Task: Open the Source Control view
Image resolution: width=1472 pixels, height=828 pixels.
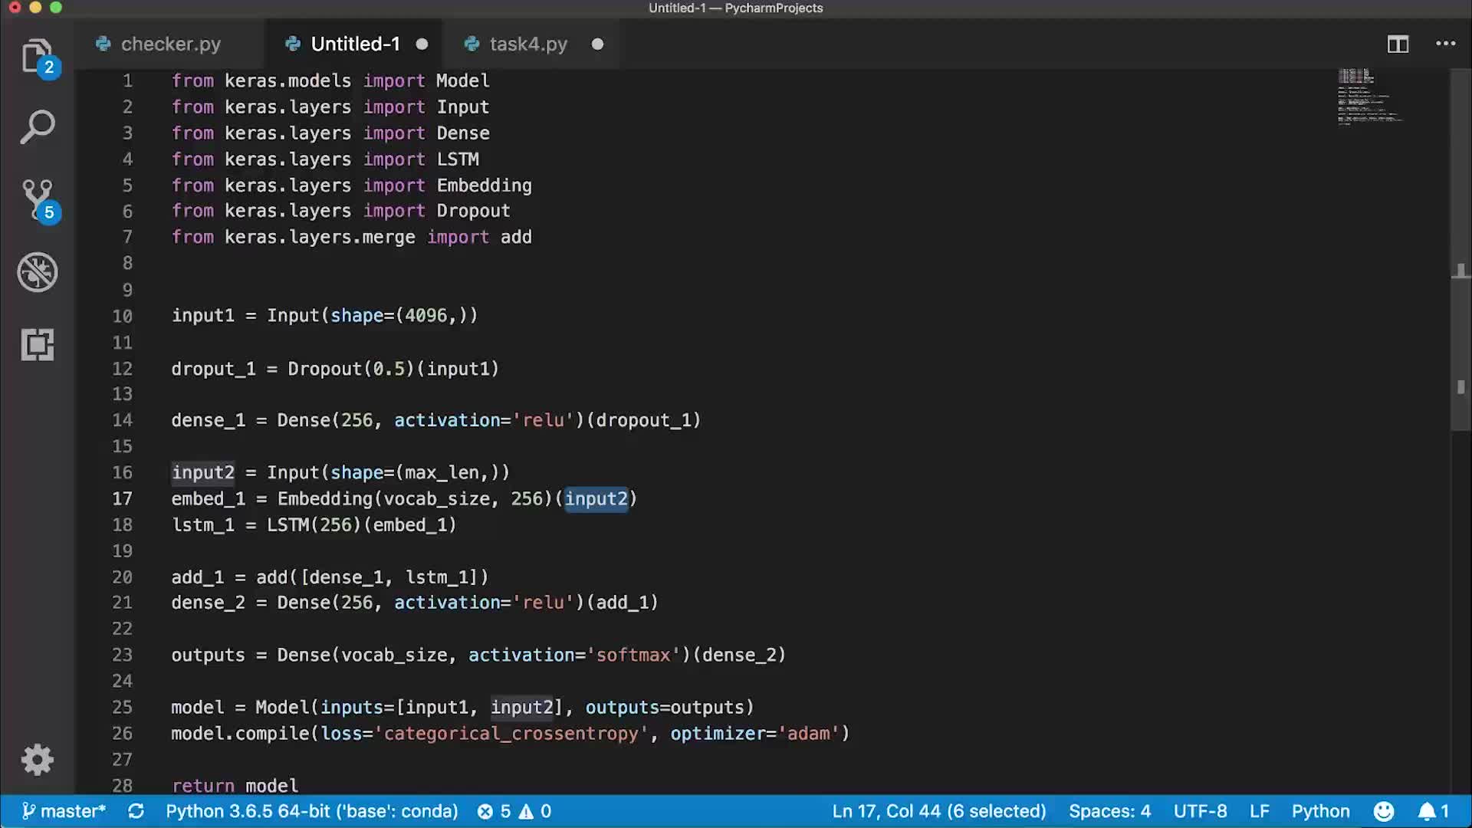Action: pos(38,200)
